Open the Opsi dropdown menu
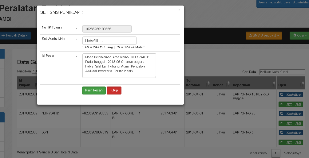This screenshot has width=309, height=158. tap(299, 35)
